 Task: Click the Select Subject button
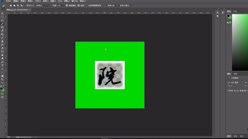click(111, 5)
